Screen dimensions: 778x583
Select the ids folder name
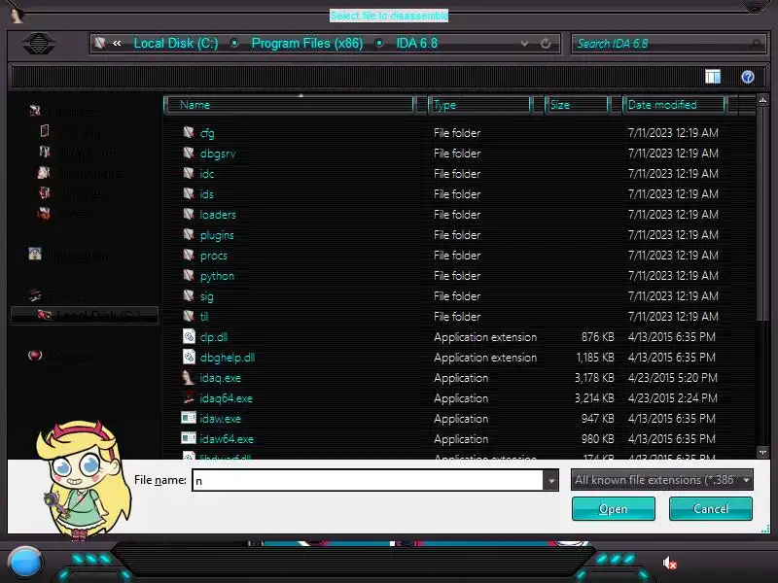(x=207, y=193)
